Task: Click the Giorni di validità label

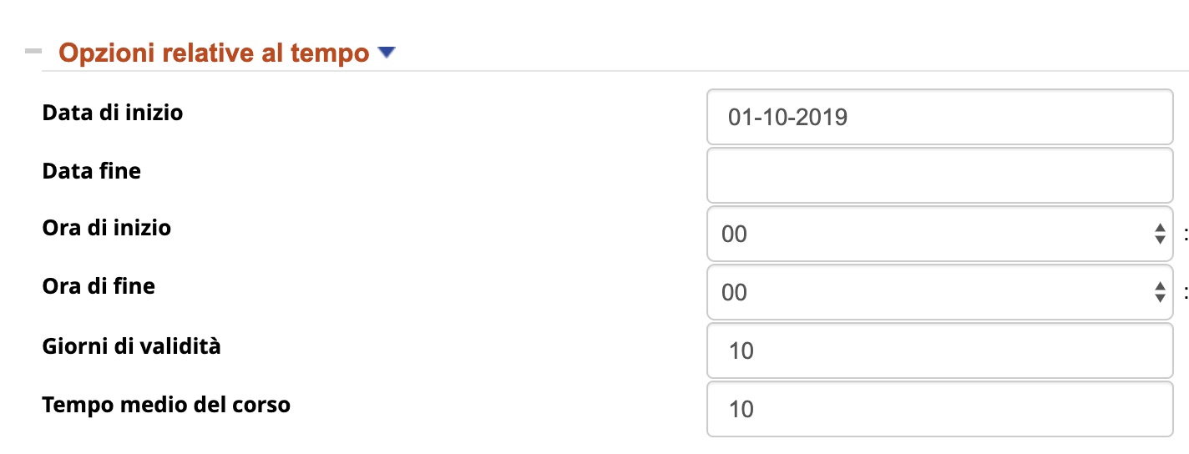Action: pyautogui.click(x=132, y=346)
